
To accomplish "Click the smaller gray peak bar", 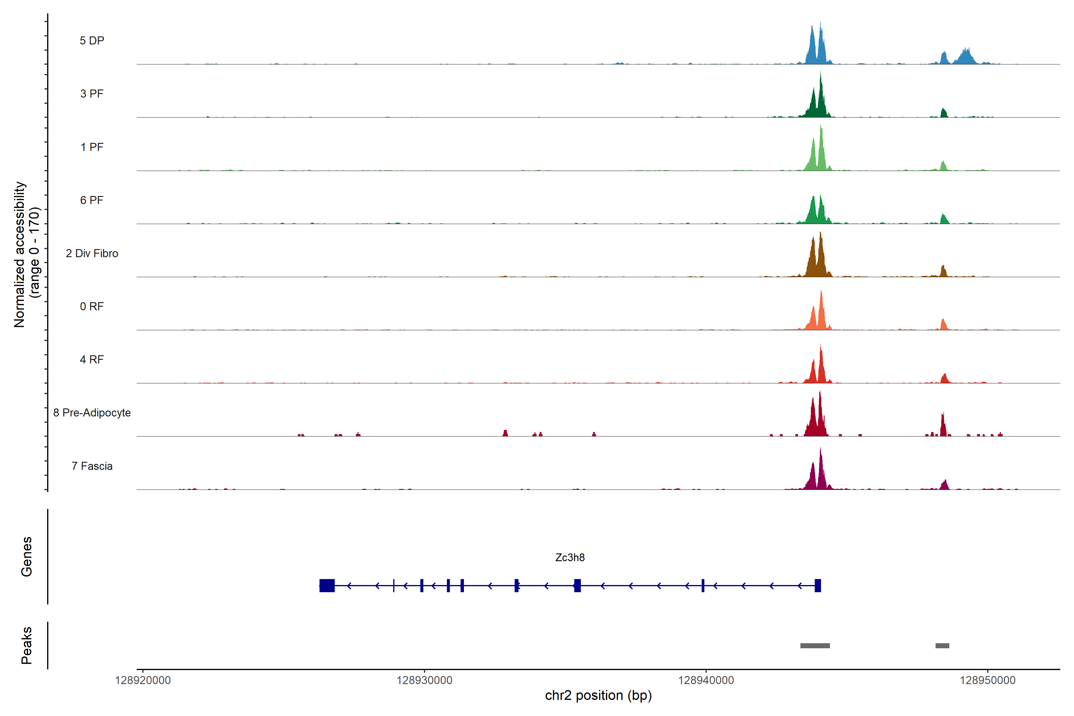I will [x=942, y=645].
